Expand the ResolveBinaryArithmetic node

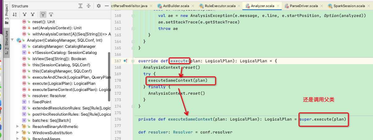[x=18, y=126]
